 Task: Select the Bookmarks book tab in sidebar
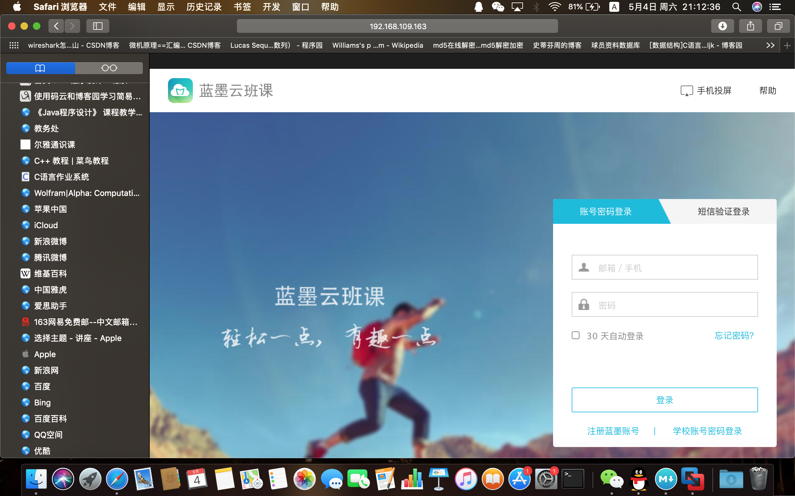[40, 68]
